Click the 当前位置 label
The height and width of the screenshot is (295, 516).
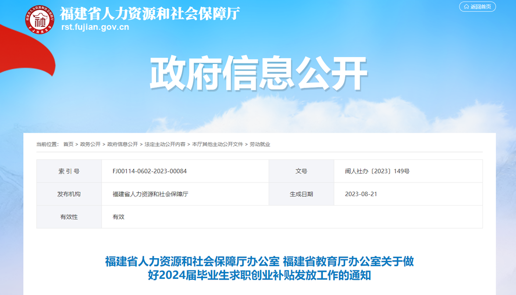coord(47,144)
